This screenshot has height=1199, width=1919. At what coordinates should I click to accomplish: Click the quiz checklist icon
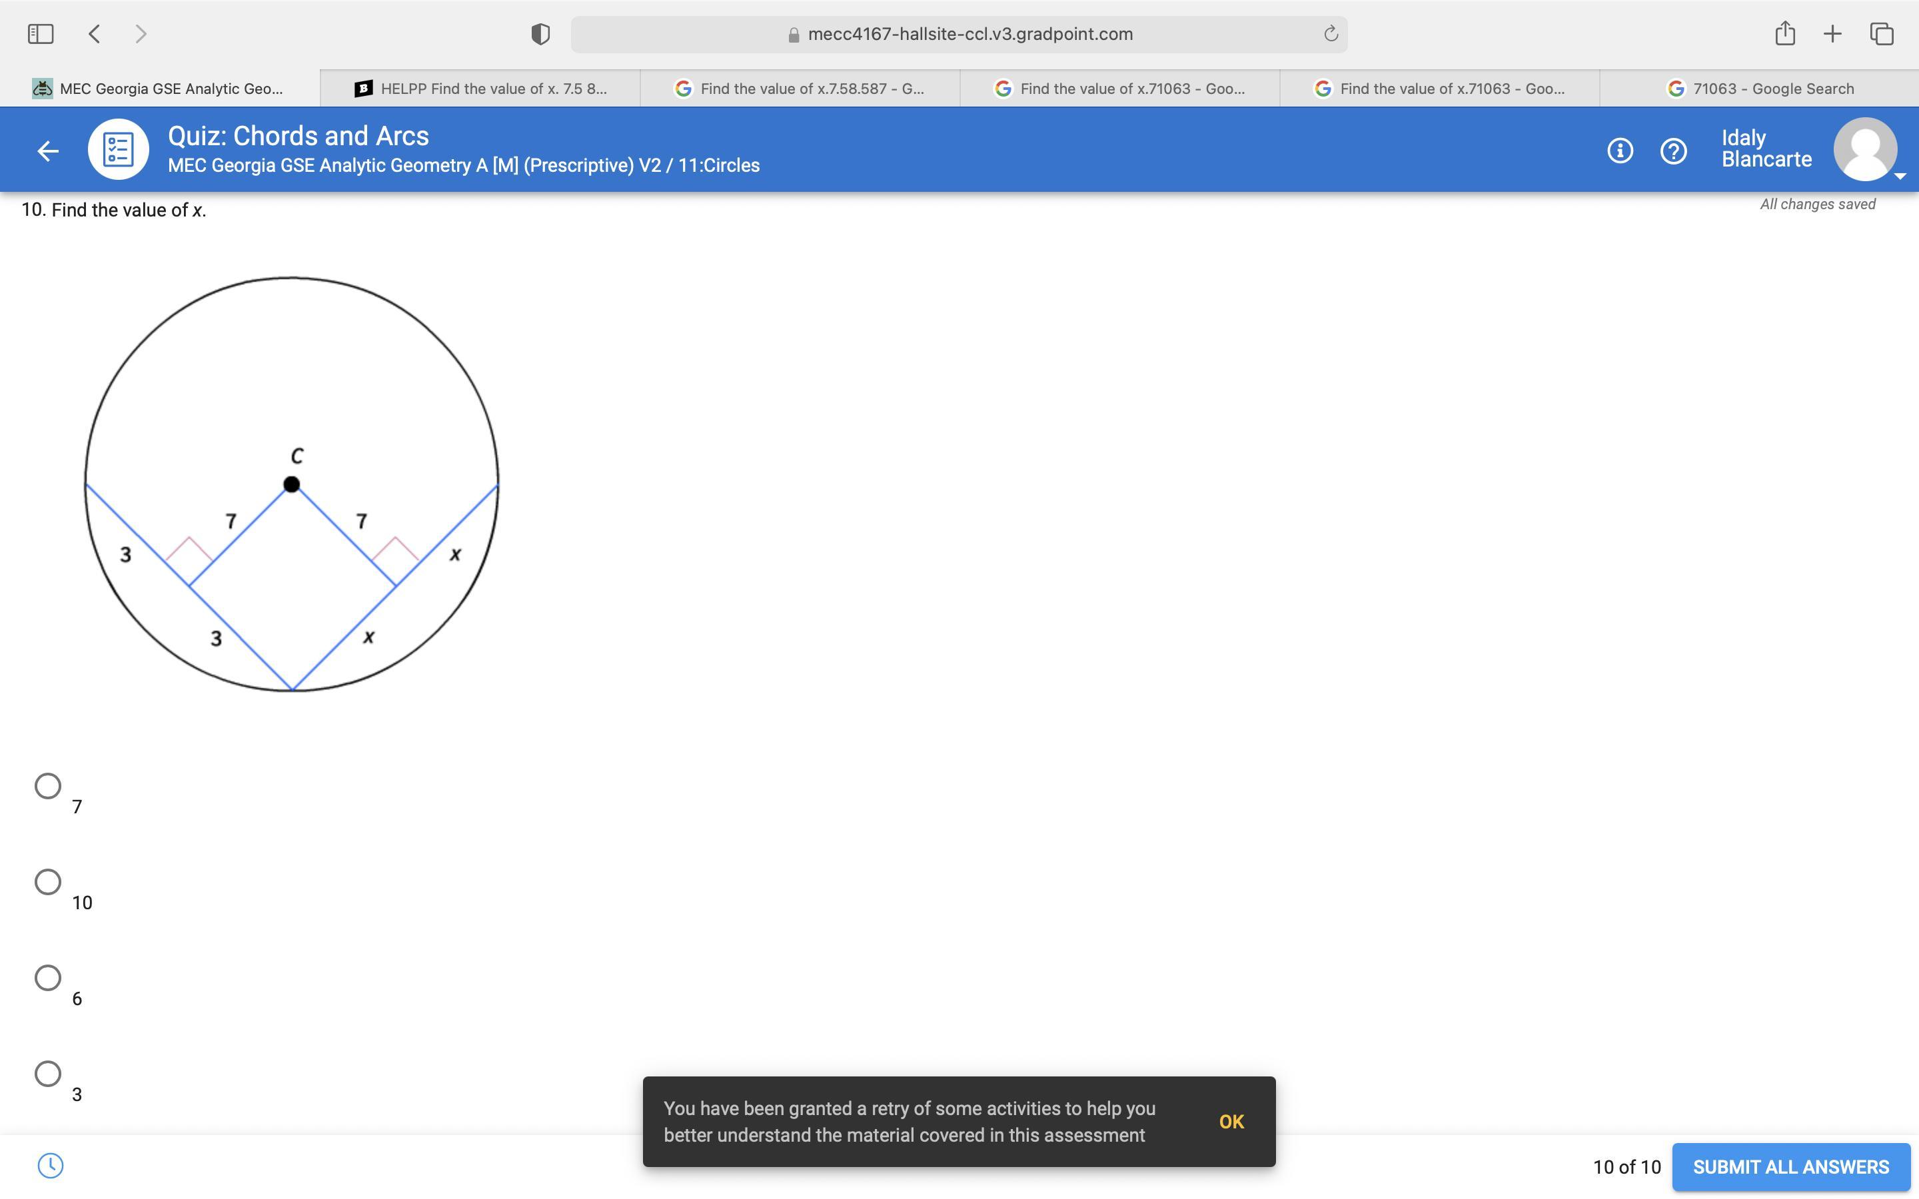pos(118,150)
